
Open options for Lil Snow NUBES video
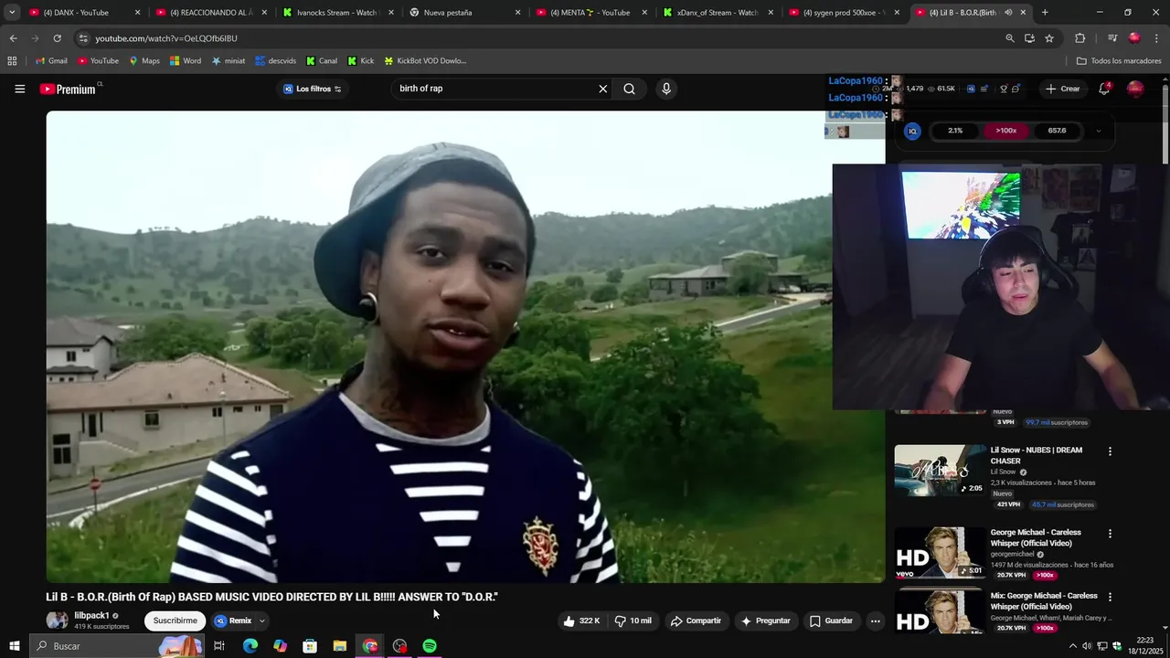point(1110,451)
